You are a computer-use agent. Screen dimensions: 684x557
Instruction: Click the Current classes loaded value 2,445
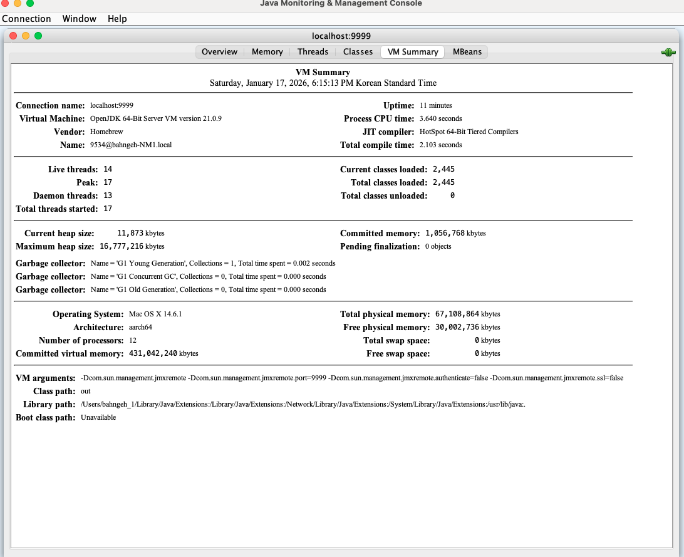(443, 169)
